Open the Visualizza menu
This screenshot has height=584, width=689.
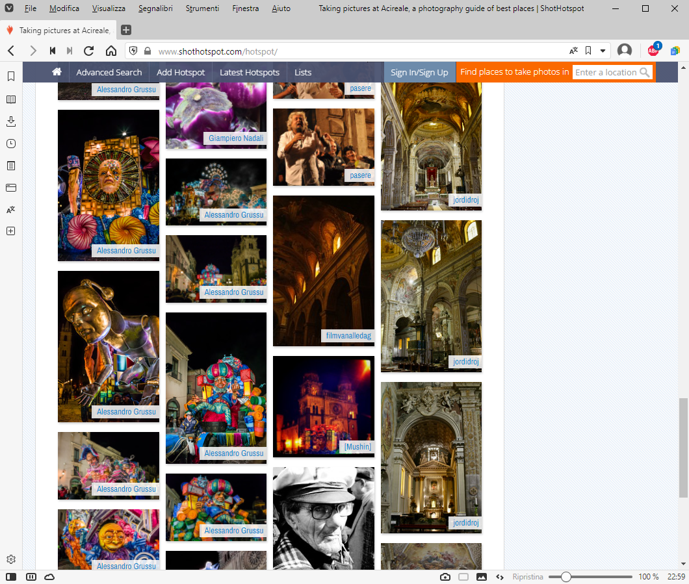click(109, 8)
